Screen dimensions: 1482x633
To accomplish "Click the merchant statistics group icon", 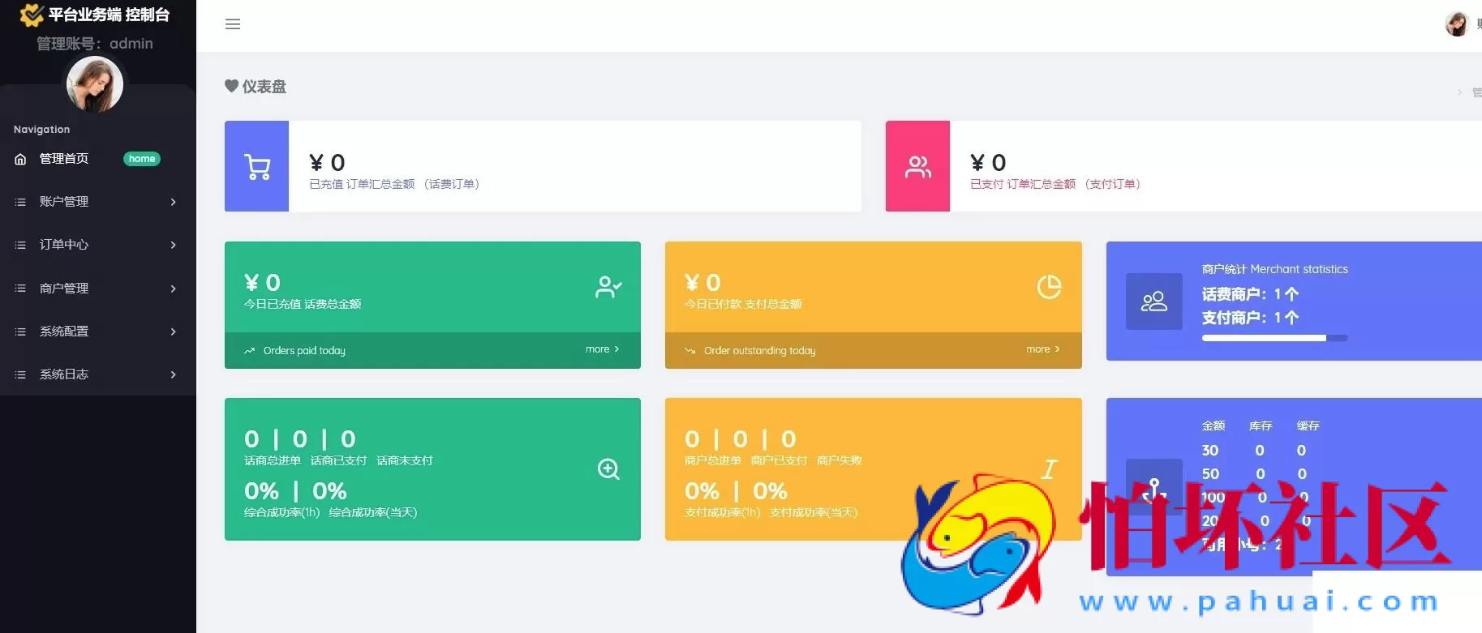I will click(1153, 302).
